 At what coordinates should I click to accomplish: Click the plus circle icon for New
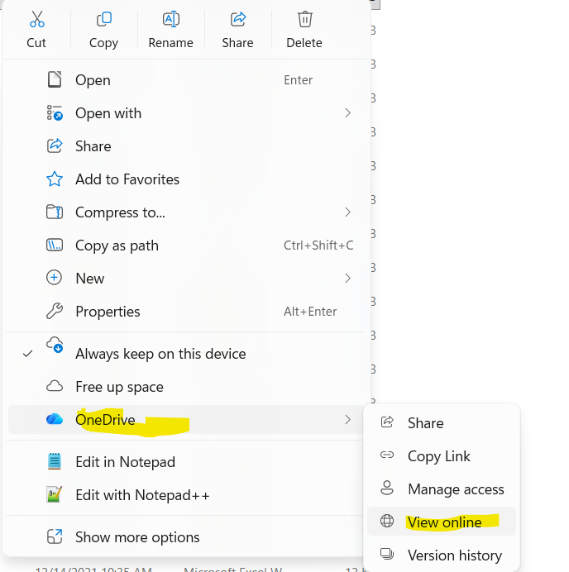[54, 278]
